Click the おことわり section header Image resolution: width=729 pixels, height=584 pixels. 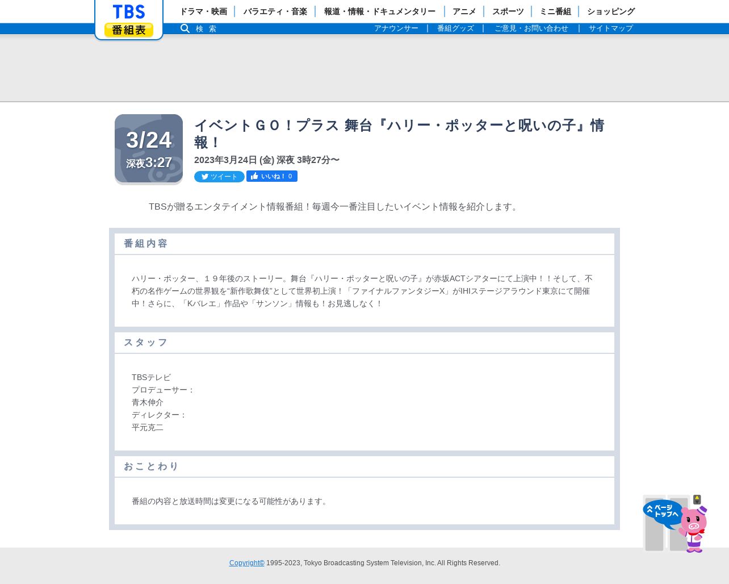(364, 466)
